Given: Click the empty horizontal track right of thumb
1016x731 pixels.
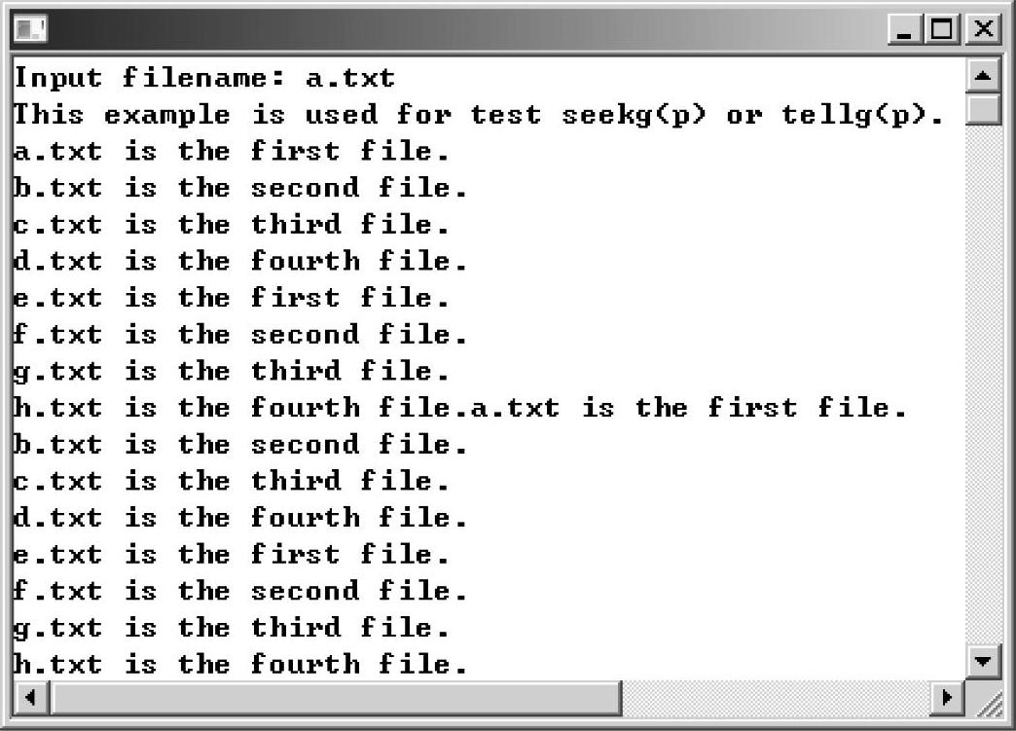Looking at the screenshot, I should (x=777, y=698).
